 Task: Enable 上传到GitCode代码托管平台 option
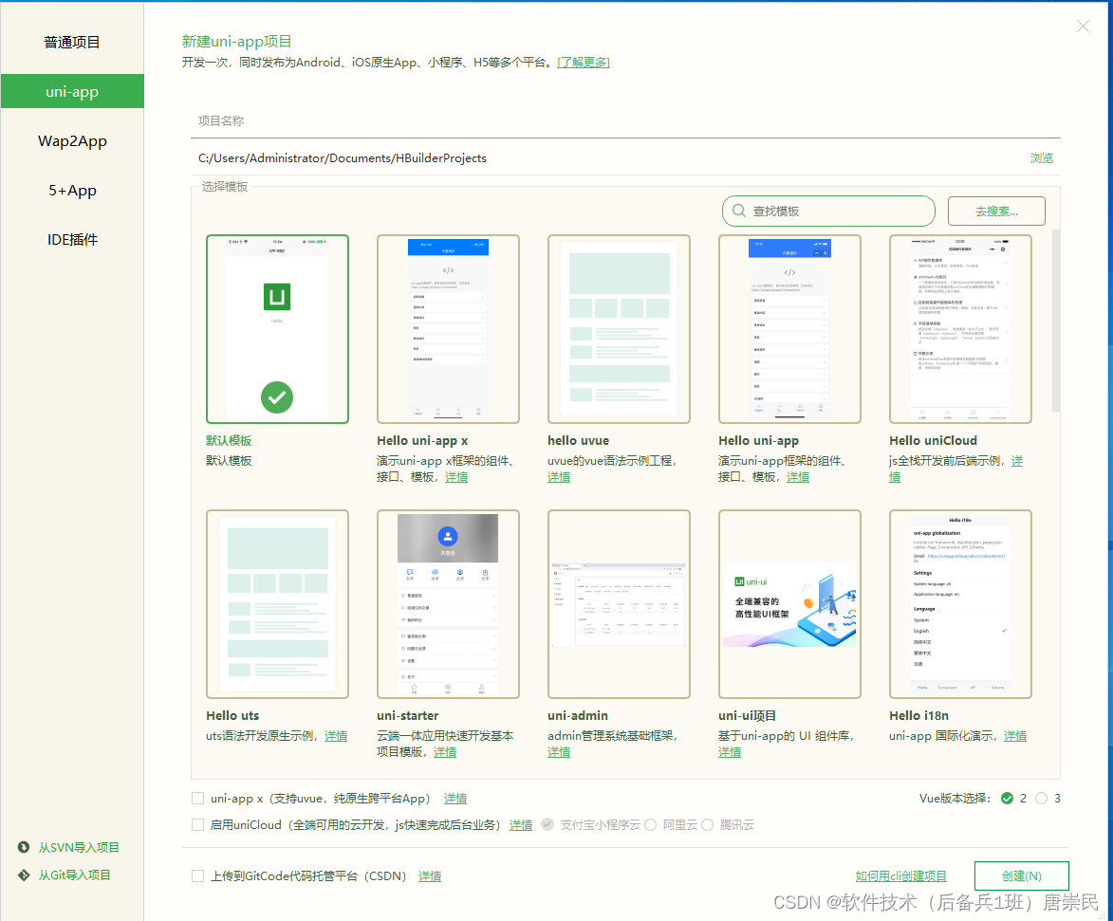198,875
